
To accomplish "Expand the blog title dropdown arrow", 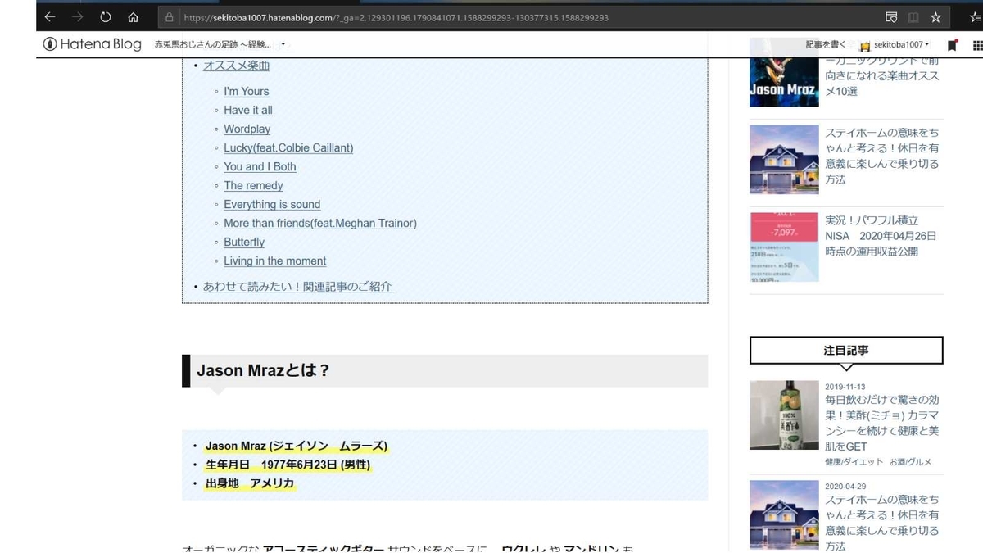I will click(283, 44).
